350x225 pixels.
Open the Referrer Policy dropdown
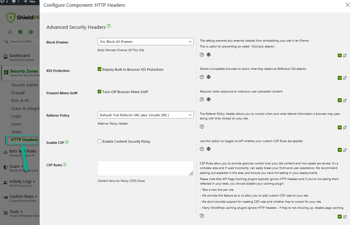146,115
